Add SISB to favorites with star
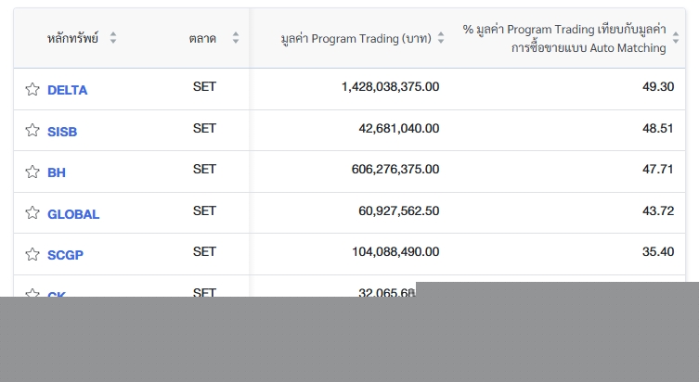 point(32,131)
